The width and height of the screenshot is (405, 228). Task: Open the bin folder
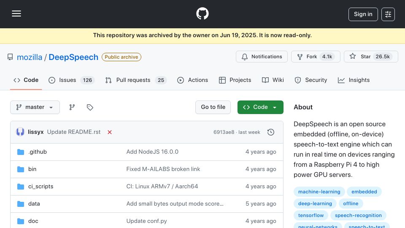(32, 169)
